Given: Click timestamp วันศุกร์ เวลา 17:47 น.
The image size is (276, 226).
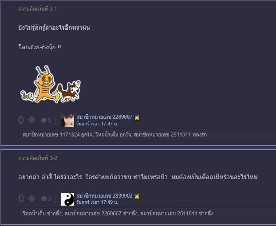Looking at the screenshot, I should [x=97, y=124].
